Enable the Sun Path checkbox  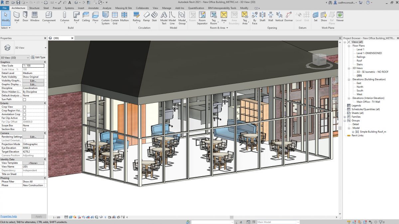click(24, 100)
